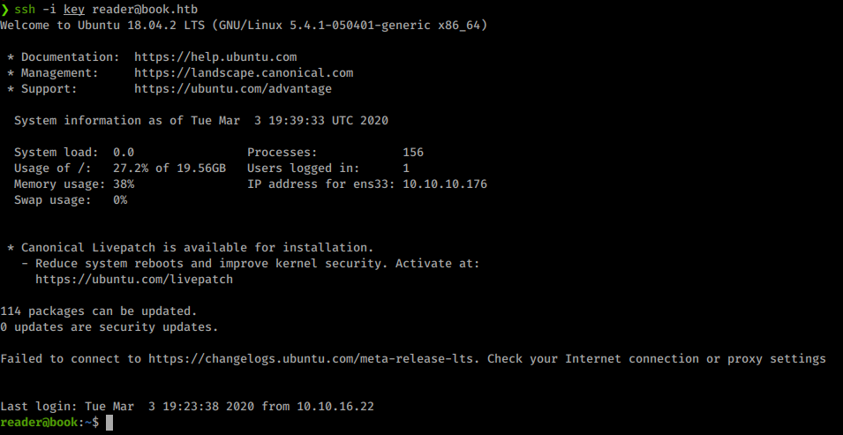This screenshot has width=843, height=435.
Task: Click the 114 packages can be updated line
Action: pos(99,311)
